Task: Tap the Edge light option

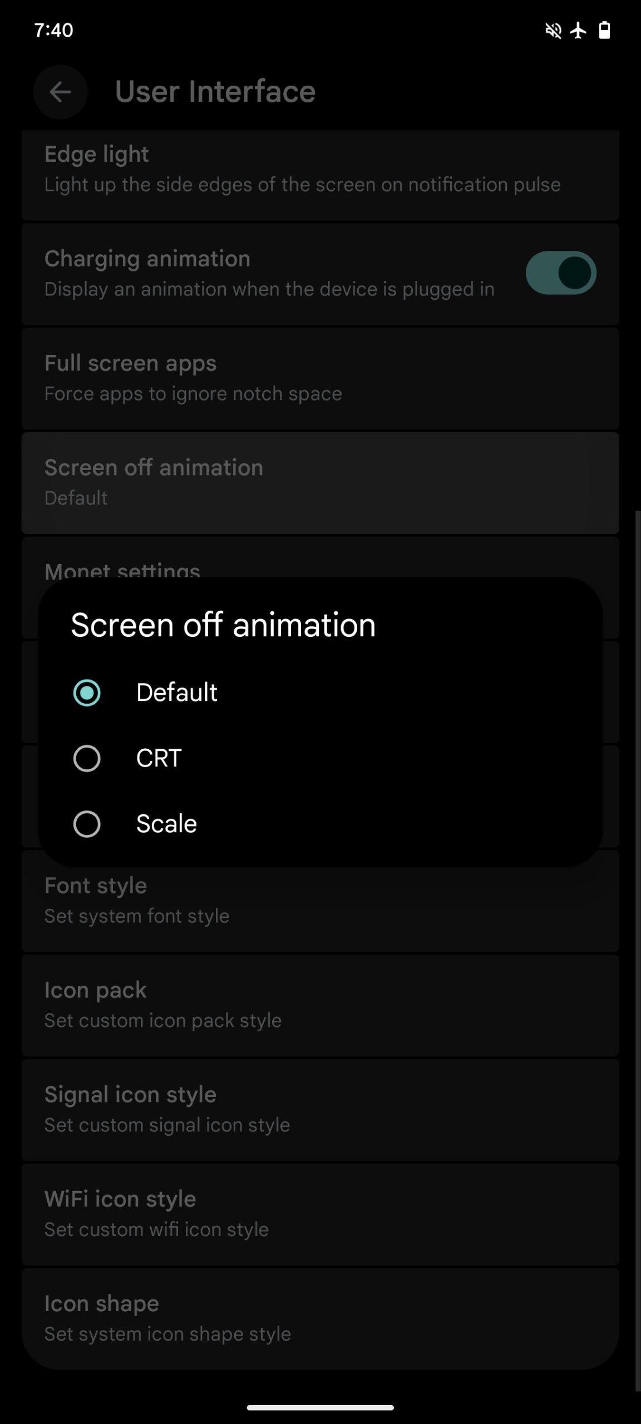Action: (320, 169)
